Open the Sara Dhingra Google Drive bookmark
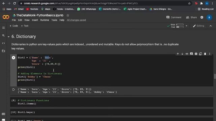The width and height of the screenshot is (216, 121). 161,9
